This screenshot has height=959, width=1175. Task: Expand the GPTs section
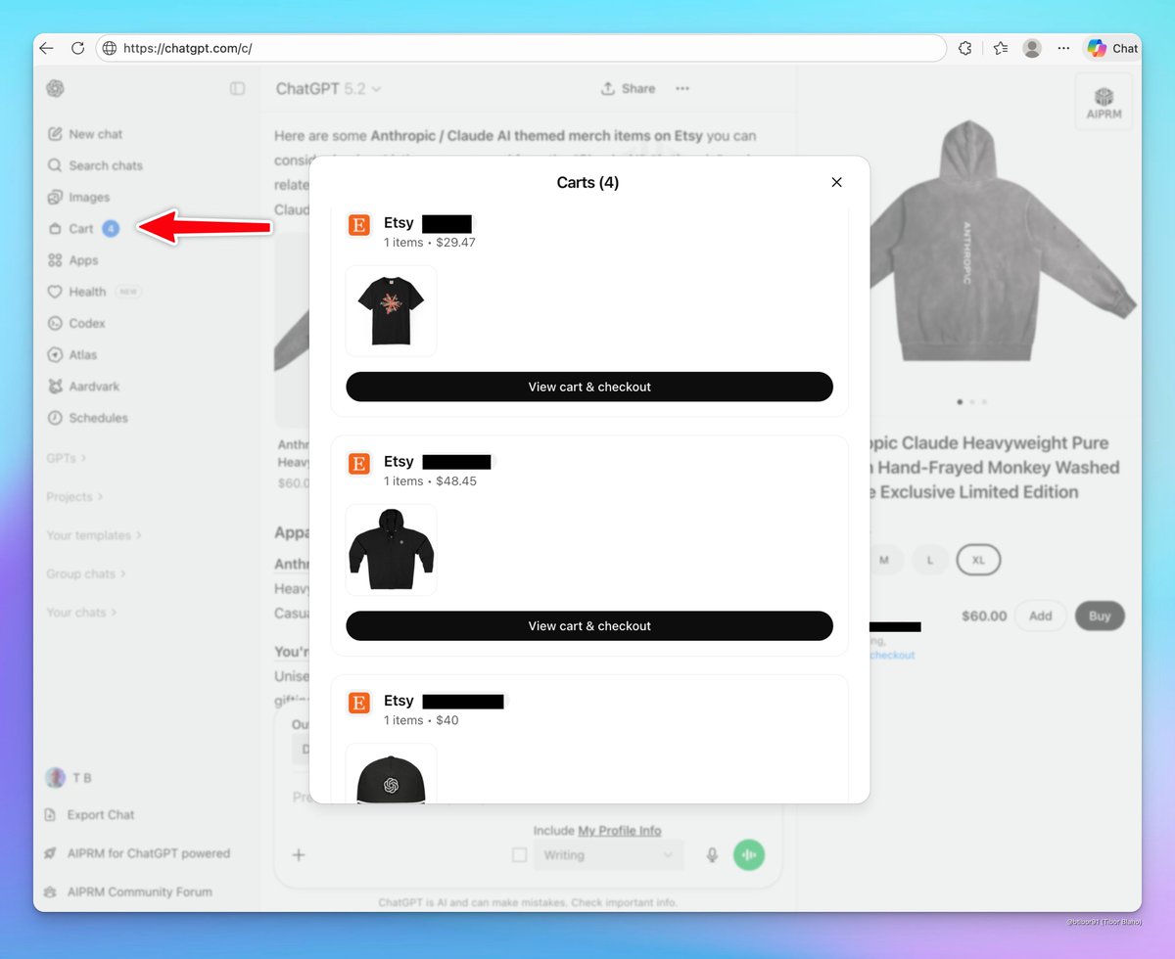click(x=65, y=457)
